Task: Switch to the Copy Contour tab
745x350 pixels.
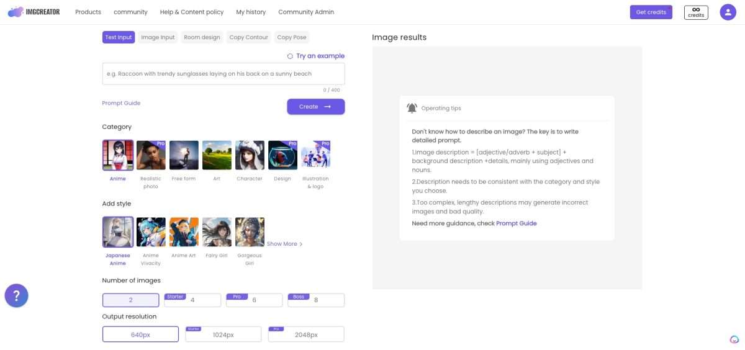Action: [248, 37]
